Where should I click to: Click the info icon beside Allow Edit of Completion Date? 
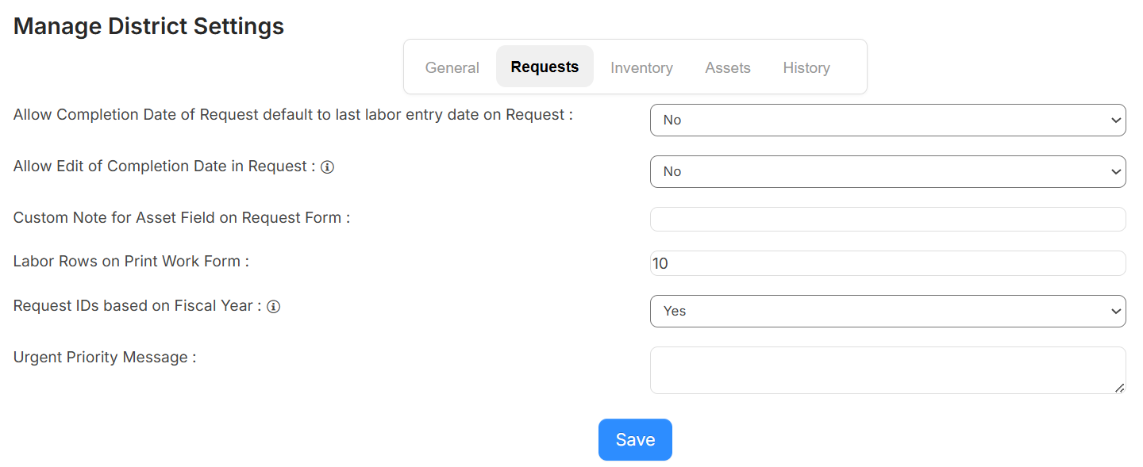tap(328, 167)
